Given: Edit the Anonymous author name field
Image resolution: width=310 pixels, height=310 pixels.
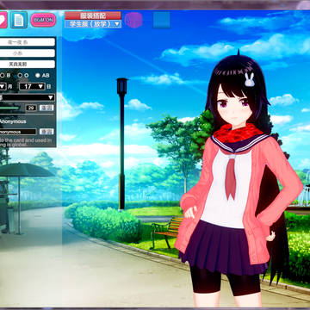Looking at the screenshot, I should coord(18,132).
